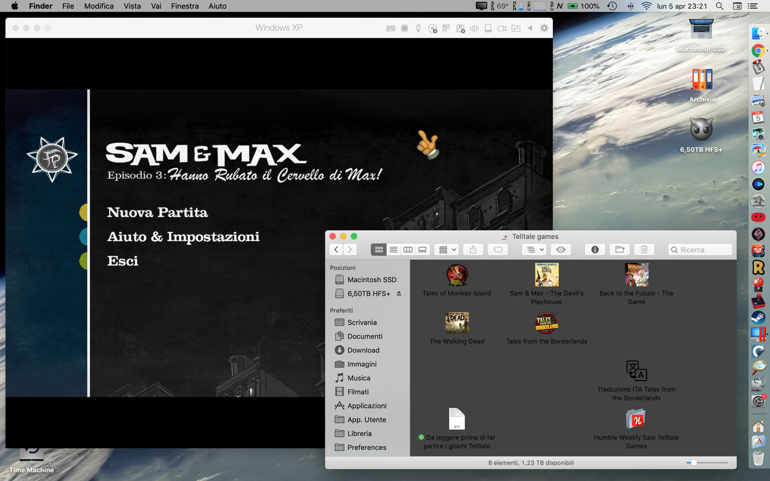Viewport: 770px width, 481px height.
Task: Click the speaker sound icon in Windows XP toolbar
Action: pyautogui.click(x=474, y=28)
